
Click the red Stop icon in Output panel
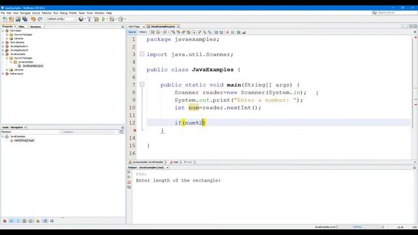click(x=129, y=182)
